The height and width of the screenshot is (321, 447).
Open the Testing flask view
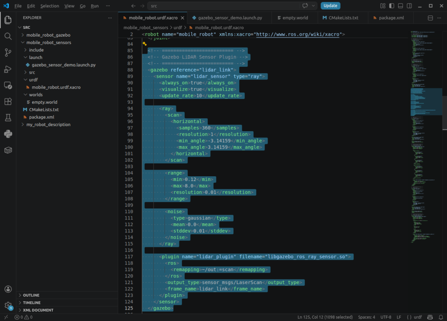(x=8, y=118)
